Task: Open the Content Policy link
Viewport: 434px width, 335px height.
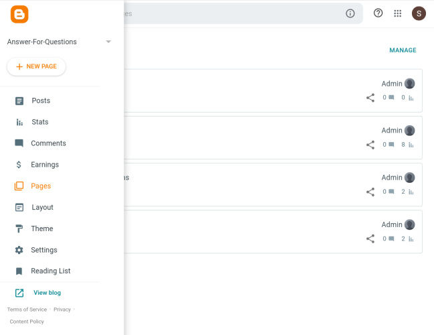Action: point(27,322)
